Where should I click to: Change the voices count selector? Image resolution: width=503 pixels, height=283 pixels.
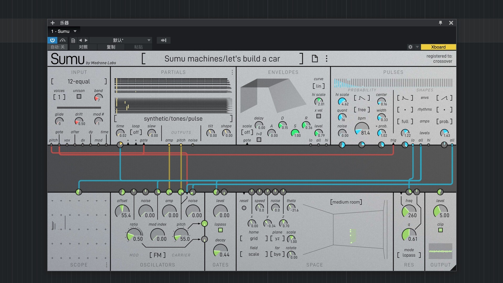tap(59, 97)
